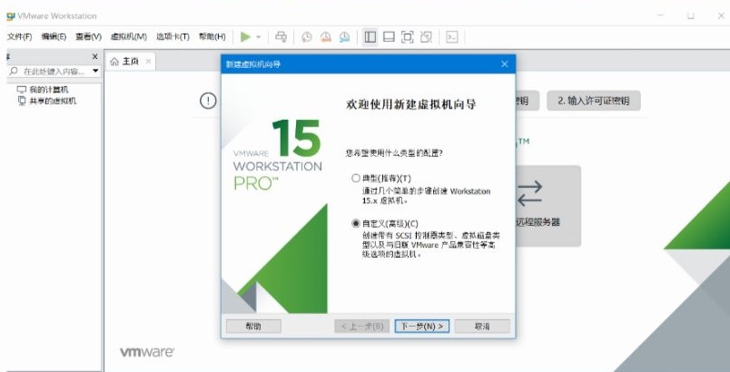This screenshot has height=372, width=730.
Task: Click the console view terminal icon
Action: pyautogui.click(x=451, y=36)
